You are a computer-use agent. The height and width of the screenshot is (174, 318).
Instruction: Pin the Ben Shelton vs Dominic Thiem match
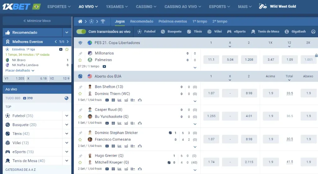click(80, 87)
